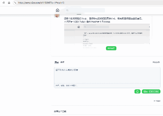Click the browser home icon

click(x=9, y=3)
